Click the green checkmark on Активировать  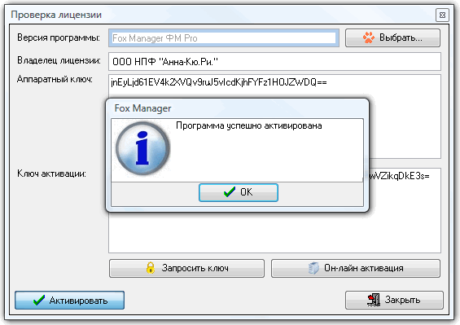tap(39, 300)
